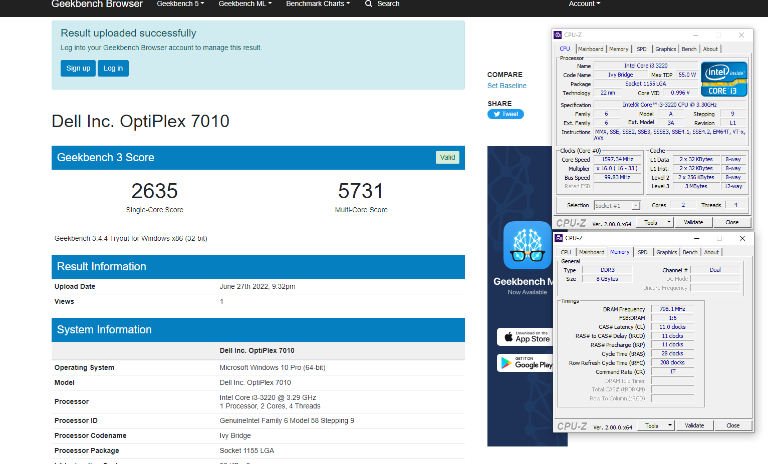Viewport: 768px width, 464px height.
Task: Select the single-core score 2635
Action: [x=155, y=191]
